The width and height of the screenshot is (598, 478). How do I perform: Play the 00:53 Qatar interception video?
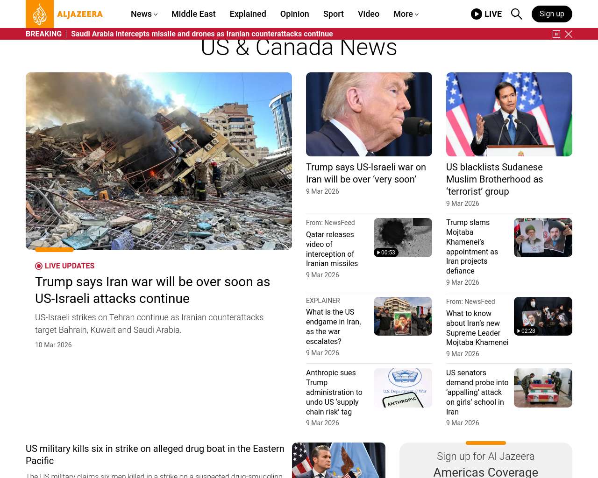click(403, 238)
